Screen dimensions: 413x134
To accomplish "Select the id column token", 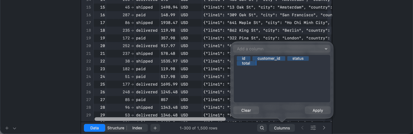I will click(243, 58).
